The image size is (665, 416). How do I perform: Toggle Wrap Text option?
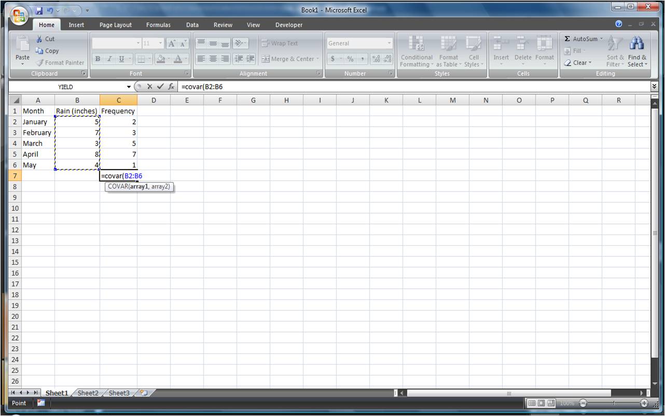pyautogui.click(x=280, y=44)
